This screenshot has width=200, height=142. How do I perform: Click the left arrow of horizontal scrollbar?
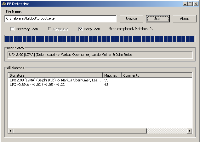click(10, 131)
